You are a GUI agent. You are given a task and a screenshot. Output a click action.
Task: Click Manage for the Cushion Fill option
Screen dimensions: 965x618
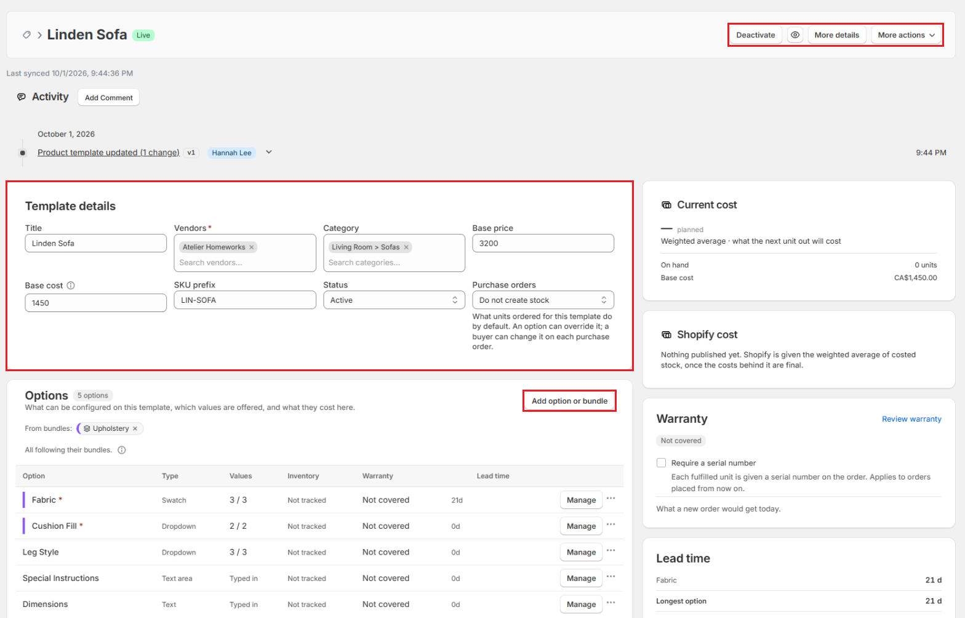[x=581, y=526]
